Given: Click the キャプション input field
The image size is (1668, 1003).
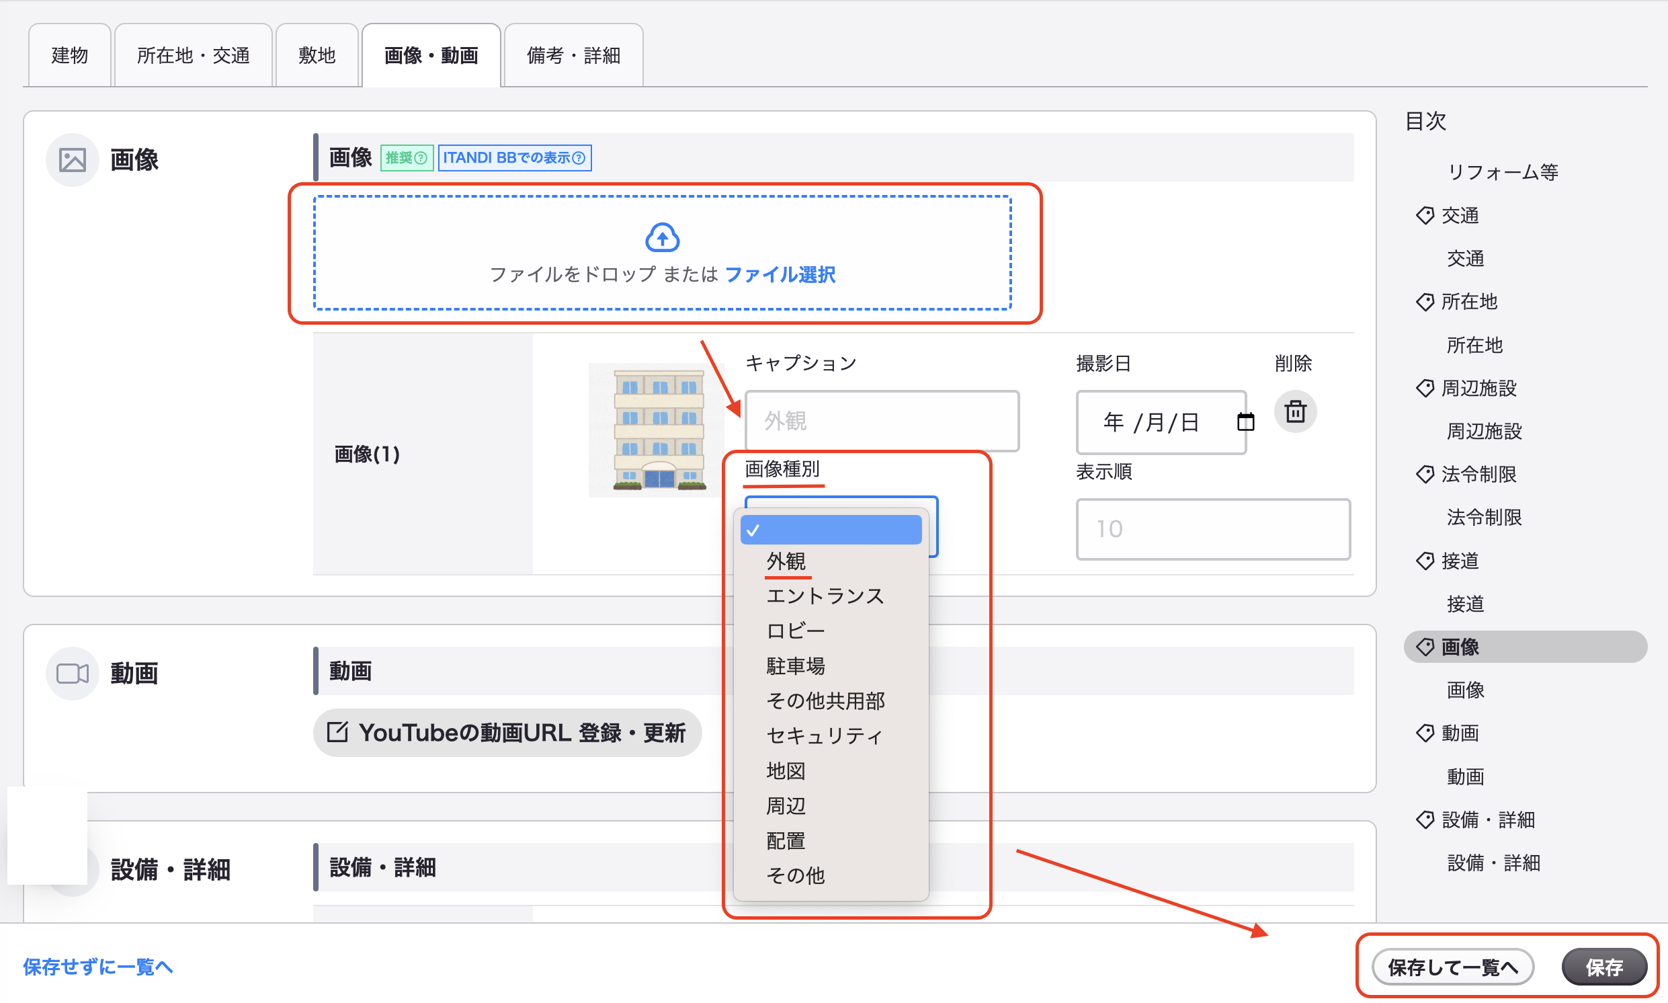Looking at the screenshot, I should [881, 421].
